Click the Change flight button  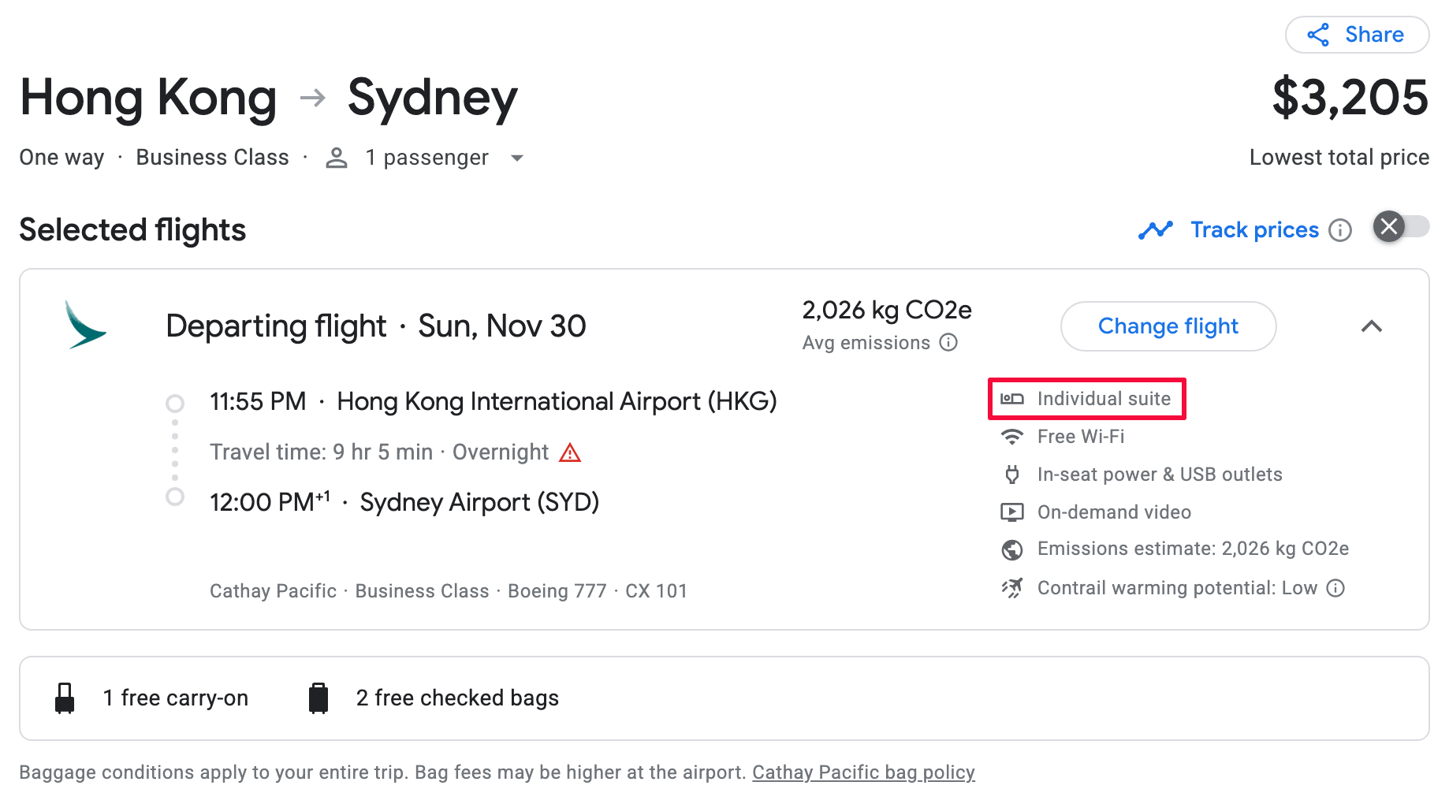click(x=1168, y=326)
